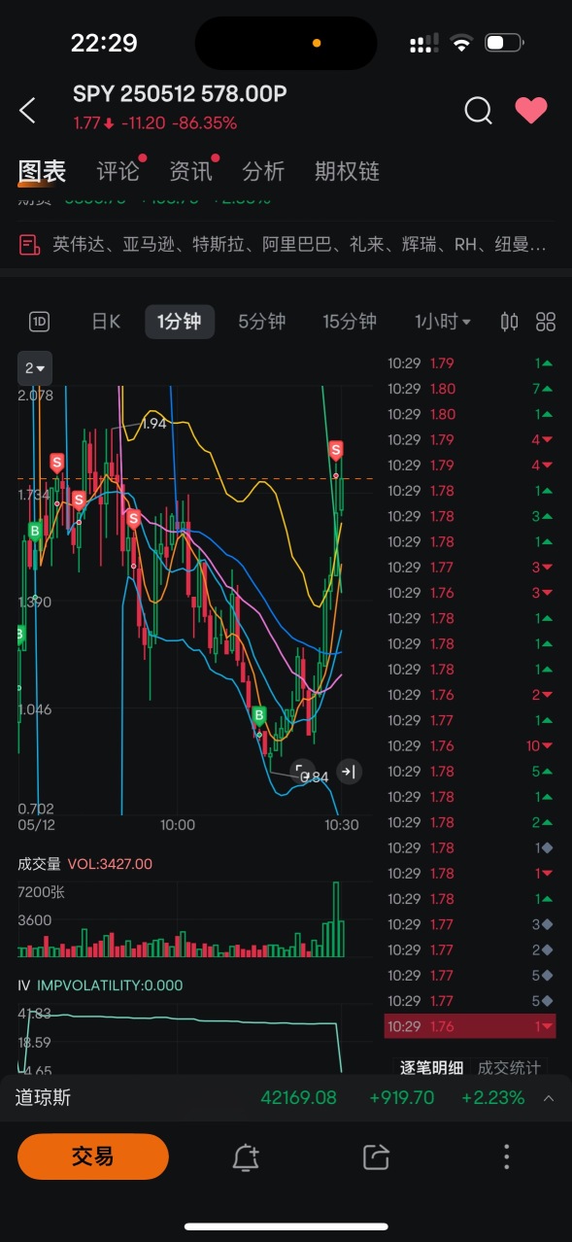This screenshot has height=1242, width=572.
Task: Tap the fullscreen expand icon on chart
Action: click(x=302, y=772)
